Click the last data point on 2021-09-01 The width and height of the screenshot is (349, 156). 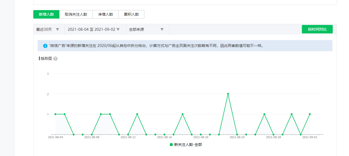[x=310, y=114]
